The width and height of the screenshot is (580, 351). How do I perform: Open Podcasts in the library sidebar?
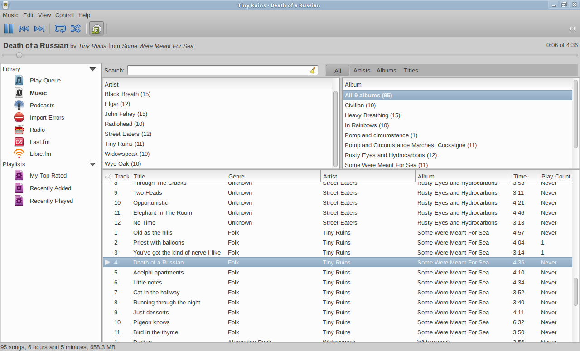click(x=42, y=106)
